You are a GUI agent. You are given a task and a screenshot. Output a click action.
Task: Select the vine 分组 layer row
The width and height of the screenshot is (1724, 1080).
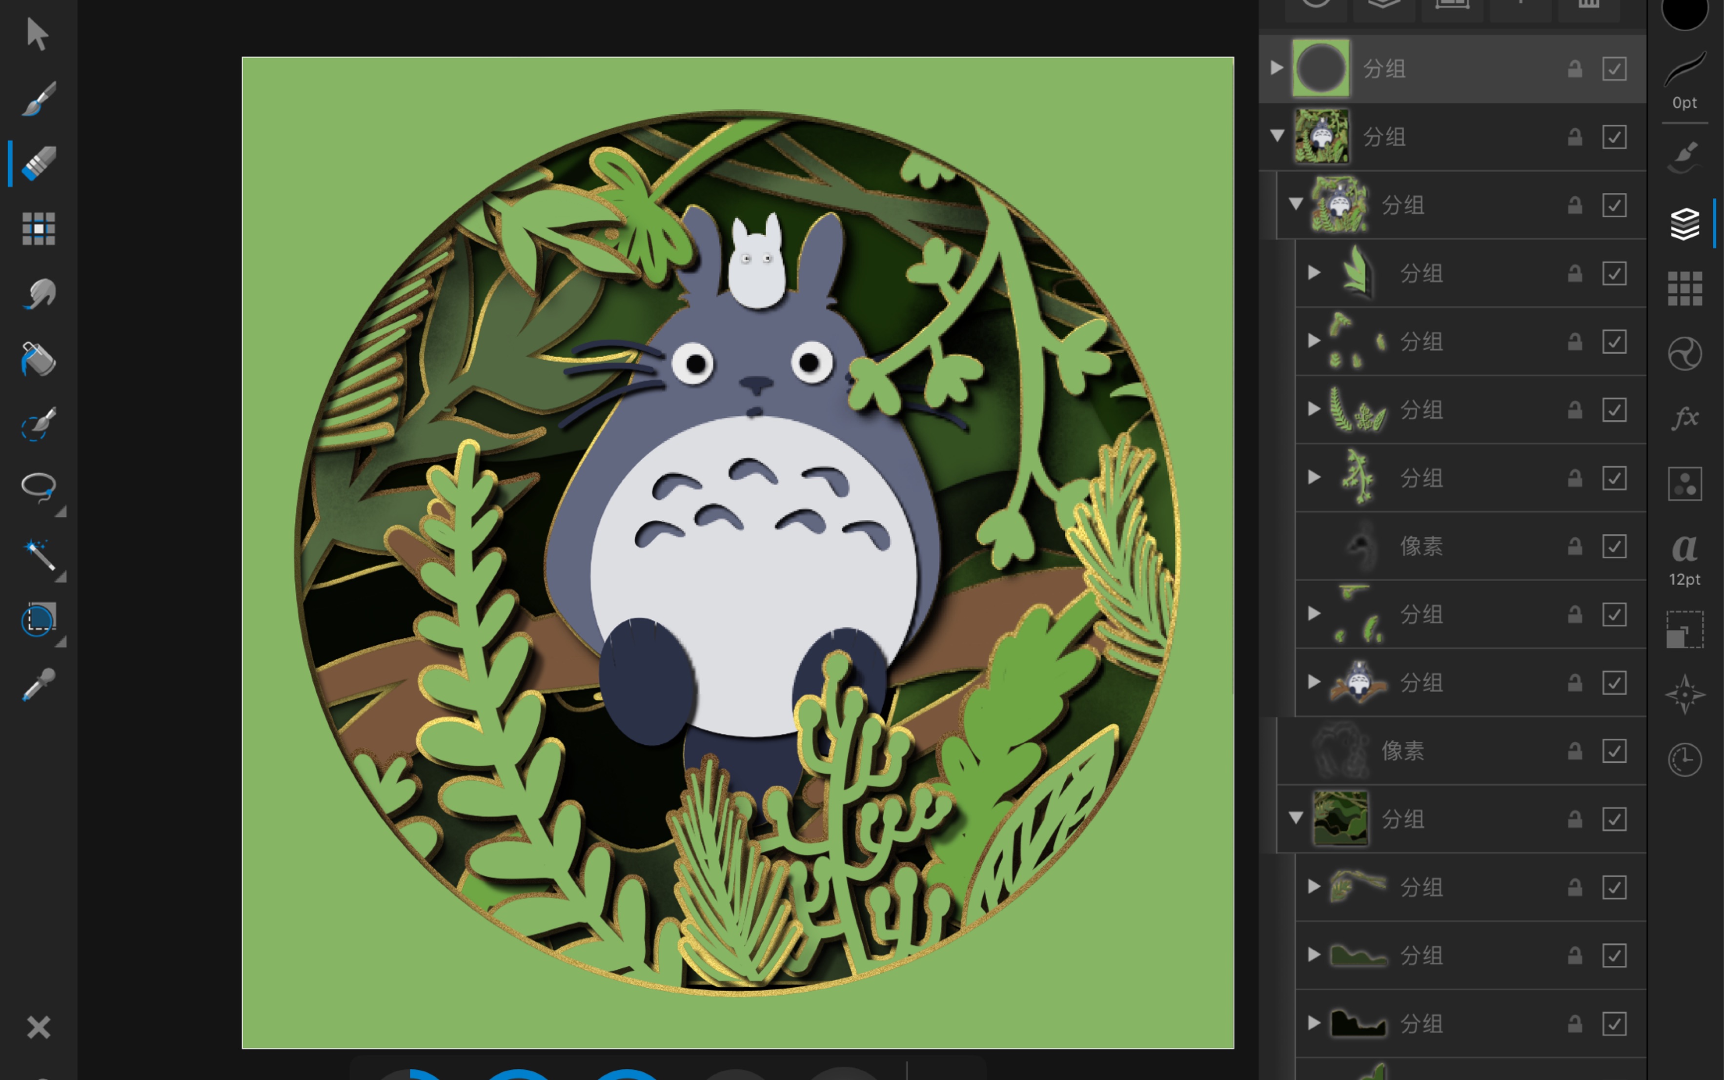[x=1471, y=478]
